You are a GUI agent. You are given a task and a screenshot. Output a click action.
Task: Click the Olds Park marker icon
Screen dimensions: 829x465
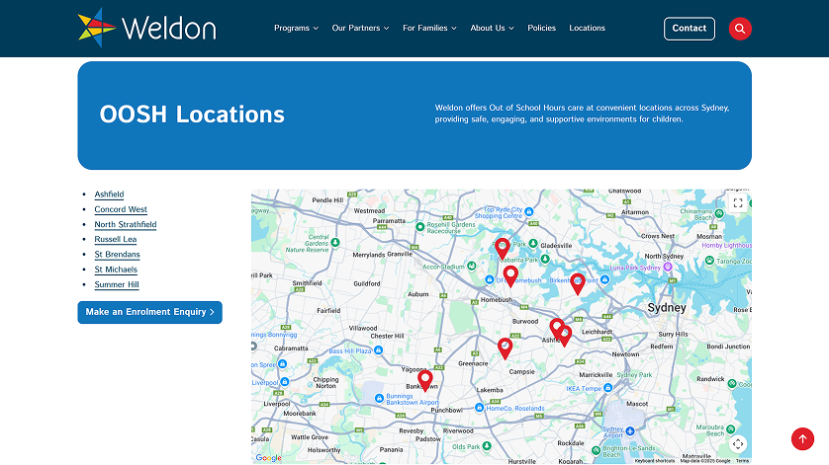[487, 446]
